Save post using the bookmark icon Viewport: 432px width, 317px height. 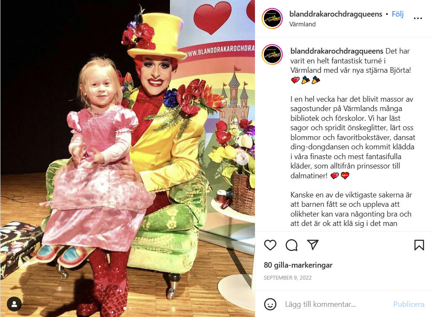point(419,245)
